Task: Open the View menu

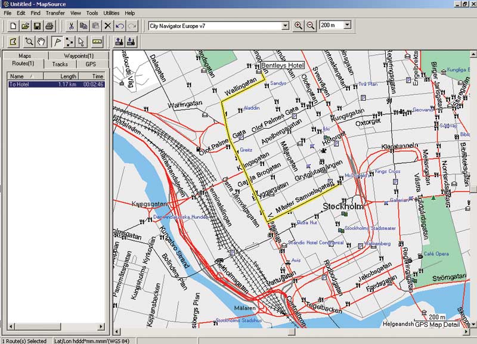Action: (x=76, y=13)
